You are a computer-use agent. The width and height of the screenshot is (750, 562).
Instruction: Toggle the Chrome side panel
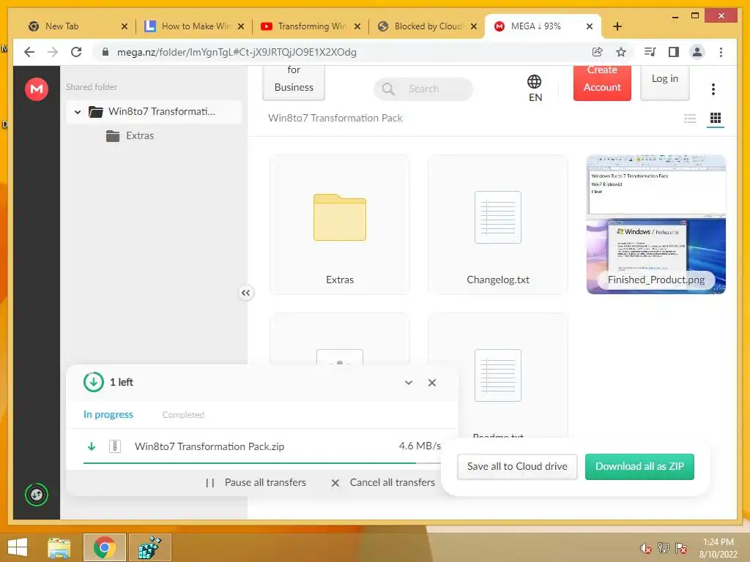pos(674,52)
